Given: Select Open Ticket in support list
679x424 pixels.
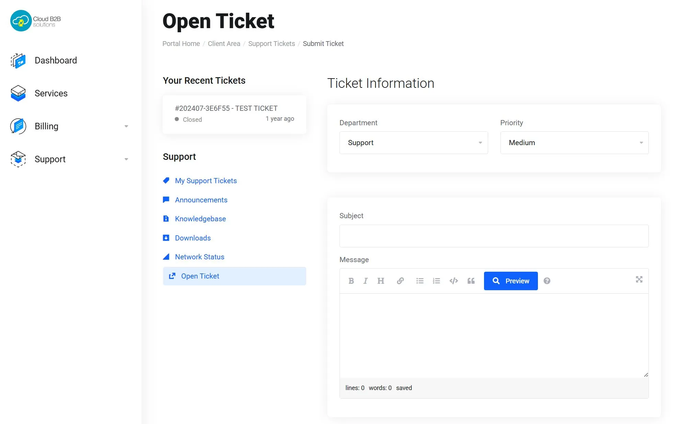Looking at the screenshot, I should point(234,276).
